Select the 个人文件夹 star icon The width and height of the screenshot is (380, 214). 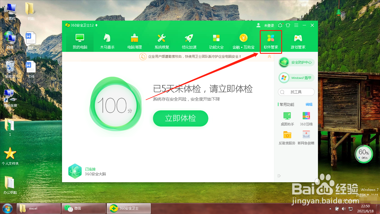coord(10,156)
